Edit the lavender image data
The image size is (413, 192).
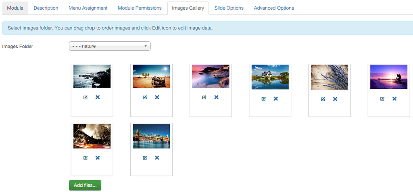323,99
